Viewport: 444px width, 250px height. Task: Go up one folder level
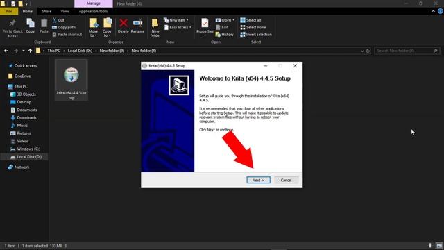click(x=30, y=51)
